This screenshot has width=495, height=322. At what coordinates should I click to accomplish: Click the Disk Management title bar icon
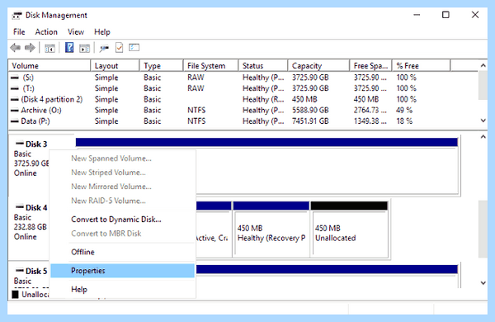pyautogui.click(x=17, y=15)
